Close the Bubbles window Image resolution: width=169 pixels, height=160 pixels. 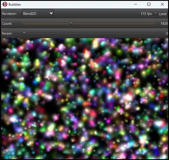162,4
